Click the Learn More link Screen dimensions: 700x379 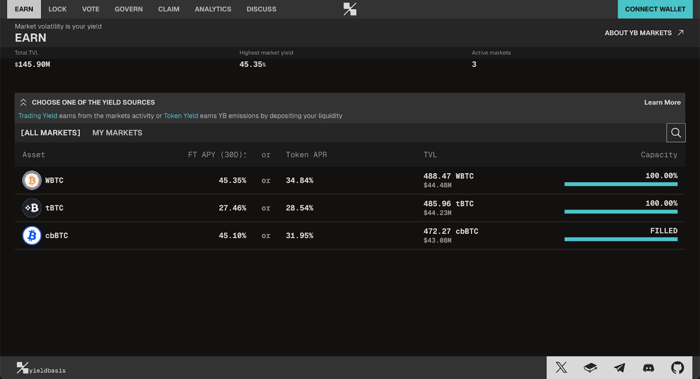tap(662, 102)
